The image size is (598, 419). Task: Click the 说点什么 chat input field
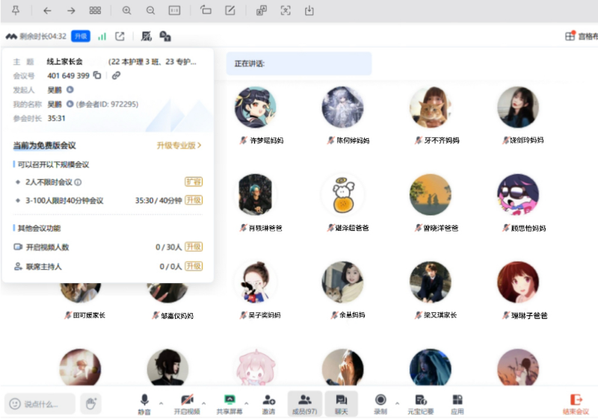point(40,404)
